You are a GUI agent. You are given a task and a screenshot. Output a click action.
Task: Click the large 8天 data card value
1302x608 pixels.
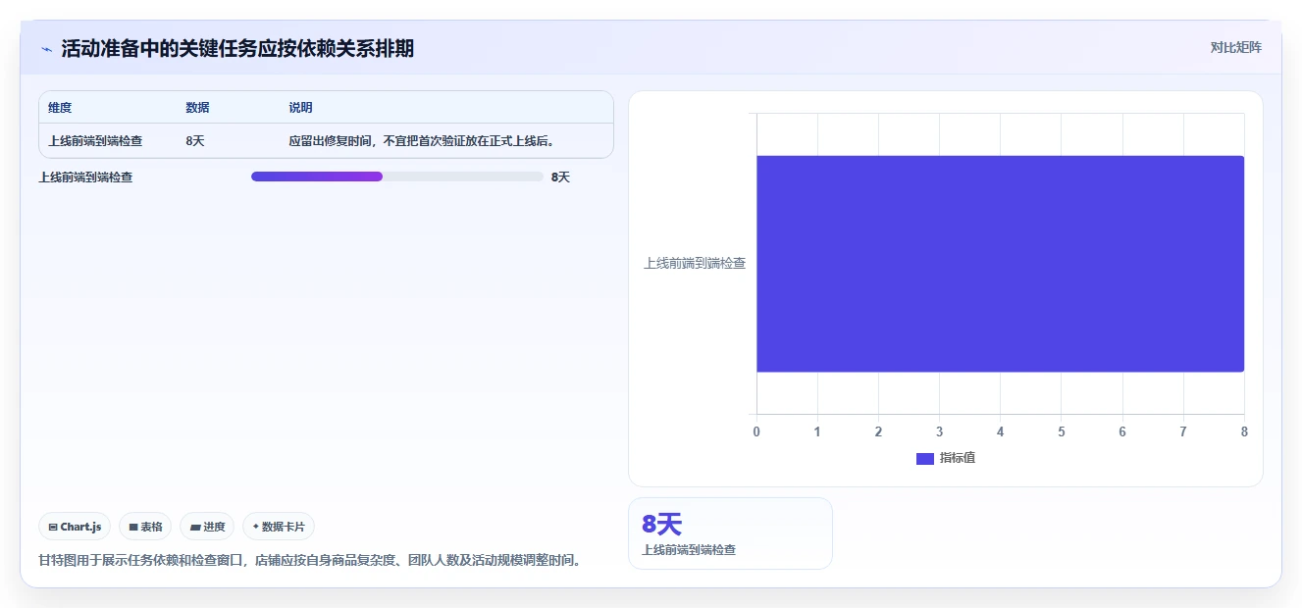661,525
